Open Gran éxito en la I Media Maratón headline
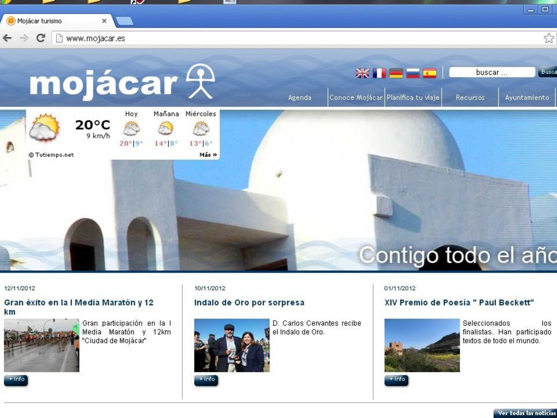 [x=79, y=307]
